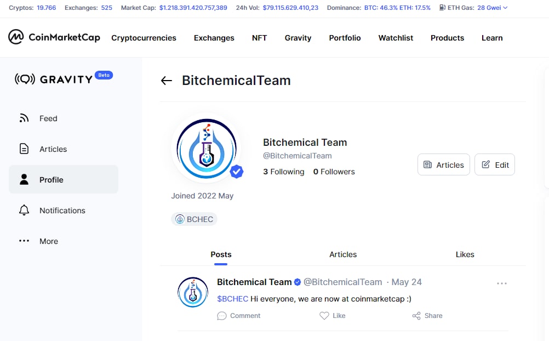
Task: Click the Cryptos 19.766 count
Action: (46, 8)
